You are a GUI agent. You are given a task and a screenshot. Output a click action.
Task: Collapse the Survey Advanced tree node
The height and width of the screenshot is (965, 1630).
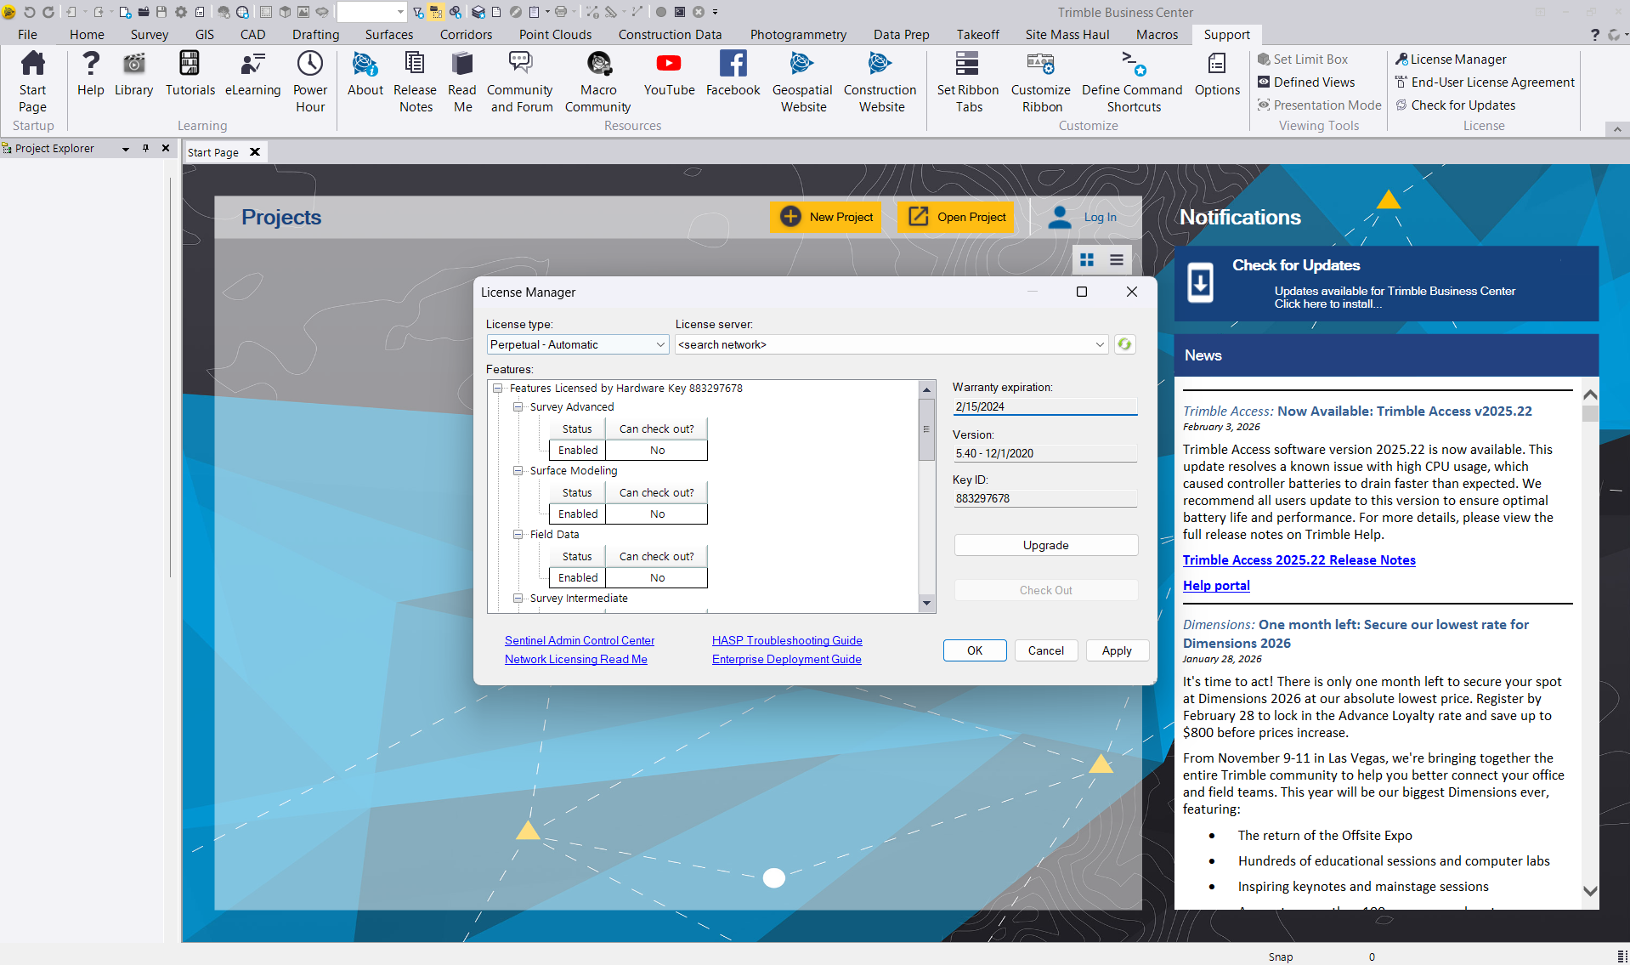coord(518,407)
